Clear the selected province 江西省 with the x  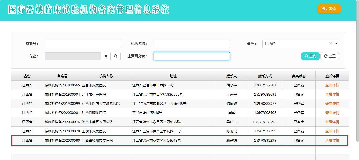(330, 44)
